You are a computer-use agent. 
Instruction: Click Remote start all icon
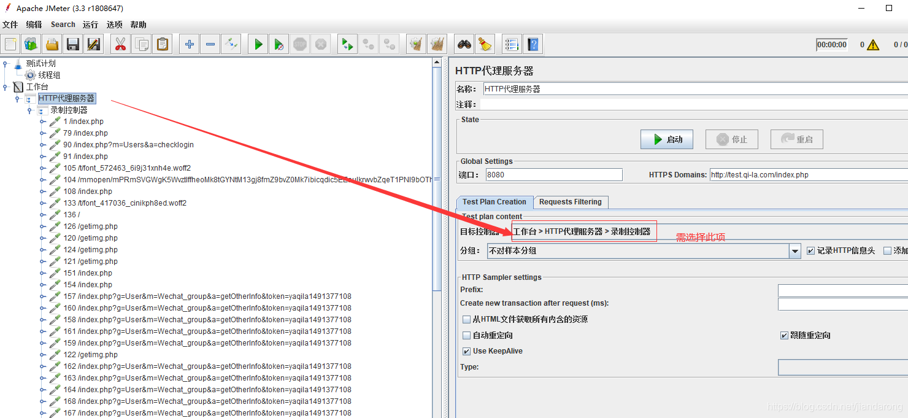coord(348,44)
